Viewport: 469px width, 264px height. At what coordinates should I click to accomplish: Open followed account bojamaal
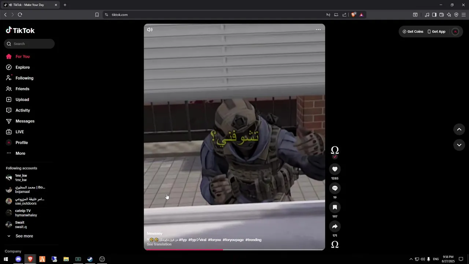(26, 190)
